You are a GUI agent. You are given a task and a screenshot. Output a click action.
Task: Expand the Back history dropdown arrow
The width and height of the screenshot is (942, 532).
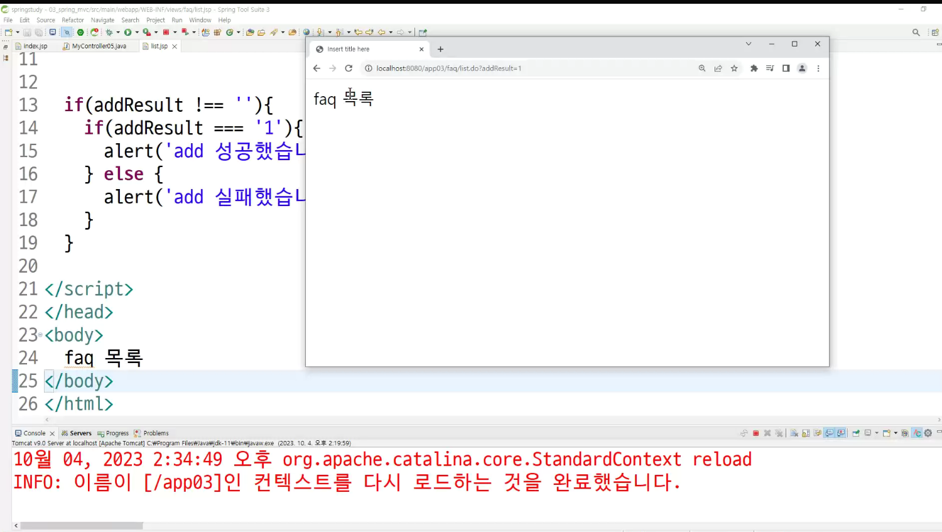(391, 32)
